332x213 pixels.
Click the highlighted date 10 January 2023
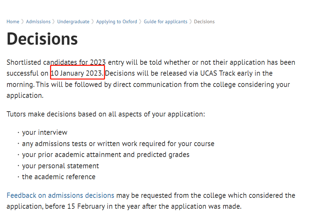tap(78, 73)
